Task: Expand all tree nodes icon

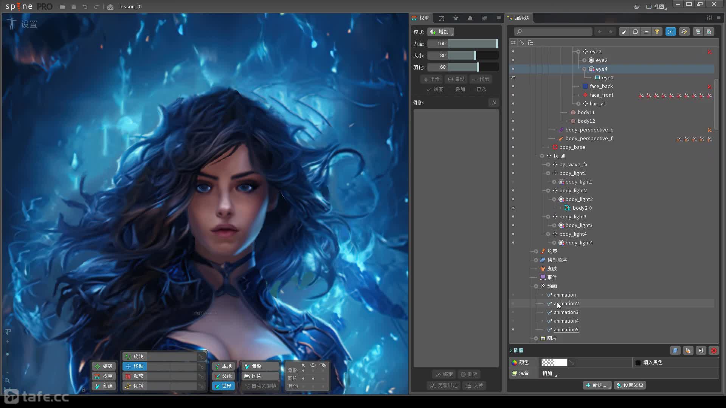Action: (709, 32)
